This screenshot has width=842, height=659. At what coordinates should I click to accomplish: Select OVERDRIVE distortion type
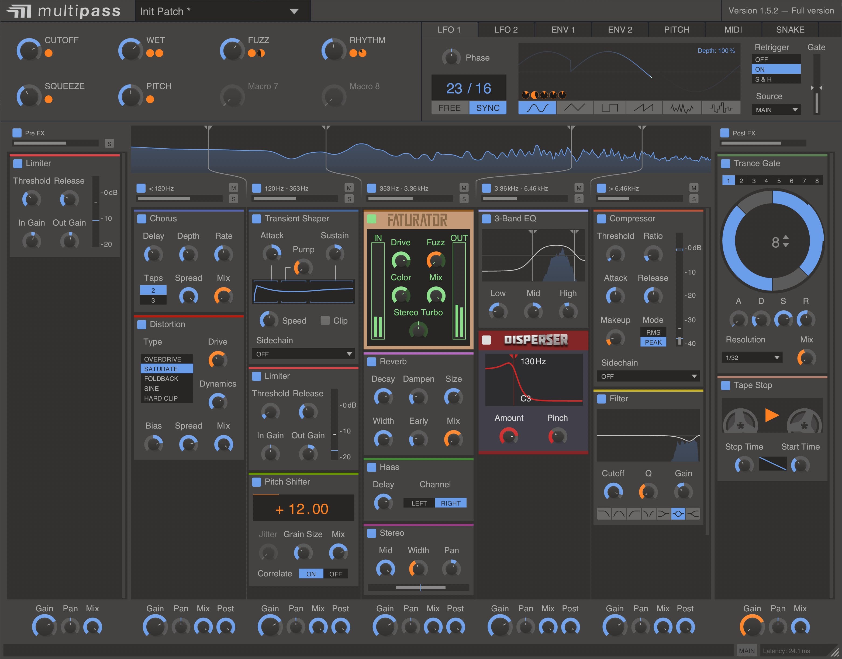pyautogui.click(x=167, y=359)
